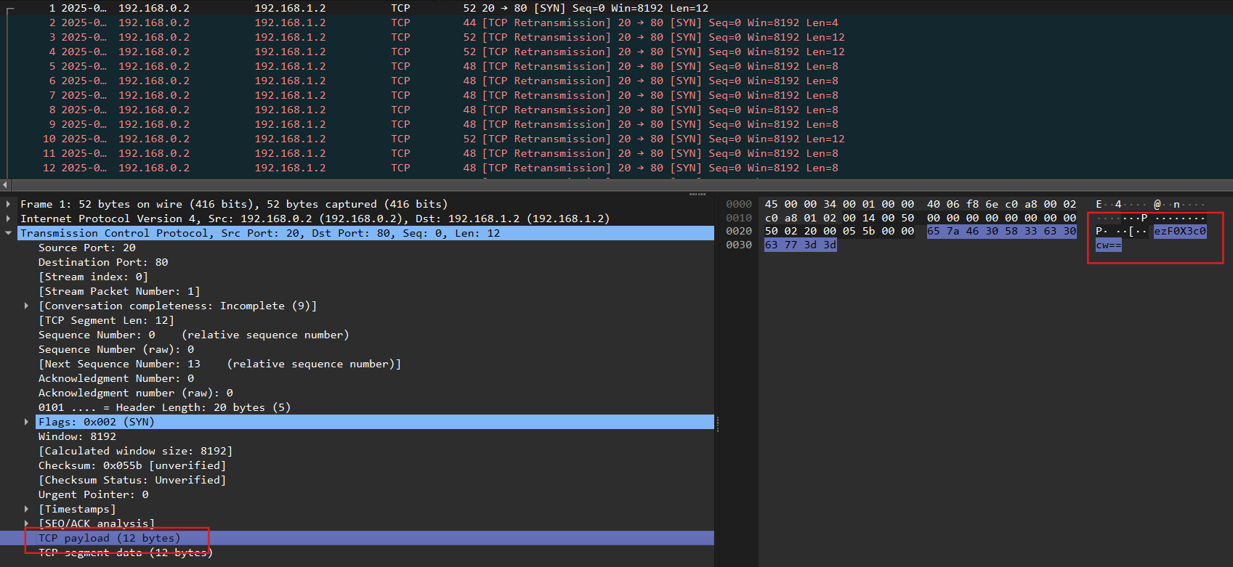Expand the Frame 1 details row
Screen dimensions: 1233x567
coord(8,204)
